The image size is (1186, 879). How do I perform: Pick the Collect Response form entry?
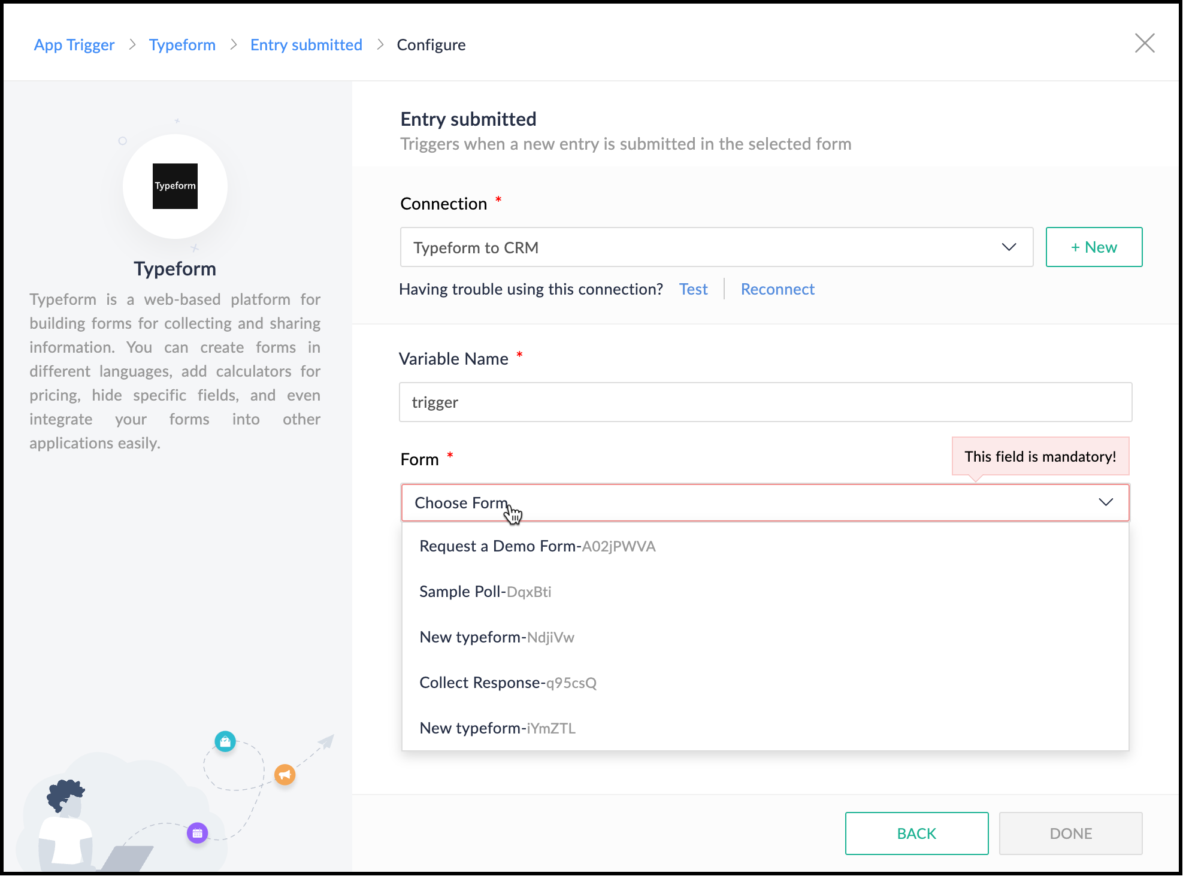coord(508,683)
